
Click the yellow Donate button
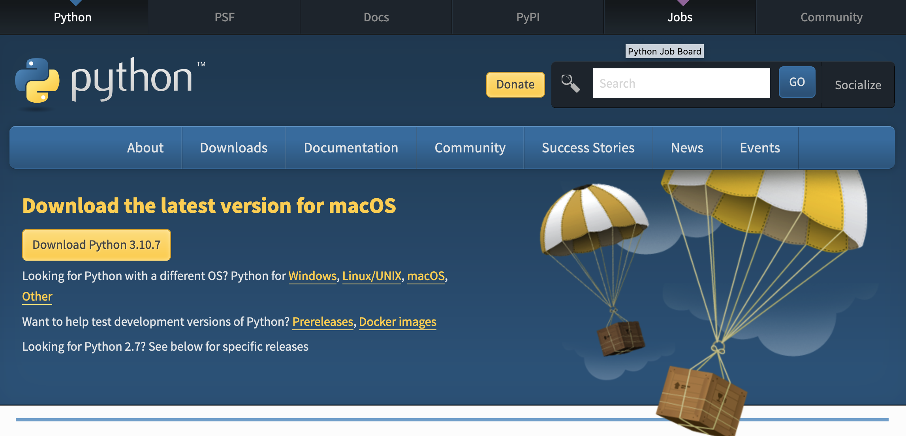tap(515, 85)
